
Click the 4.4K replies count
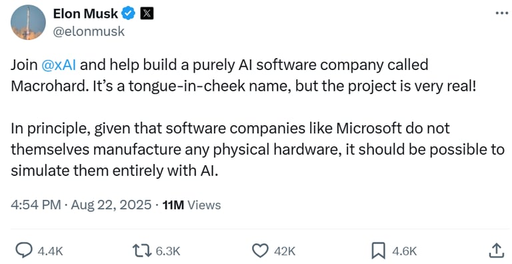[50, 251]
